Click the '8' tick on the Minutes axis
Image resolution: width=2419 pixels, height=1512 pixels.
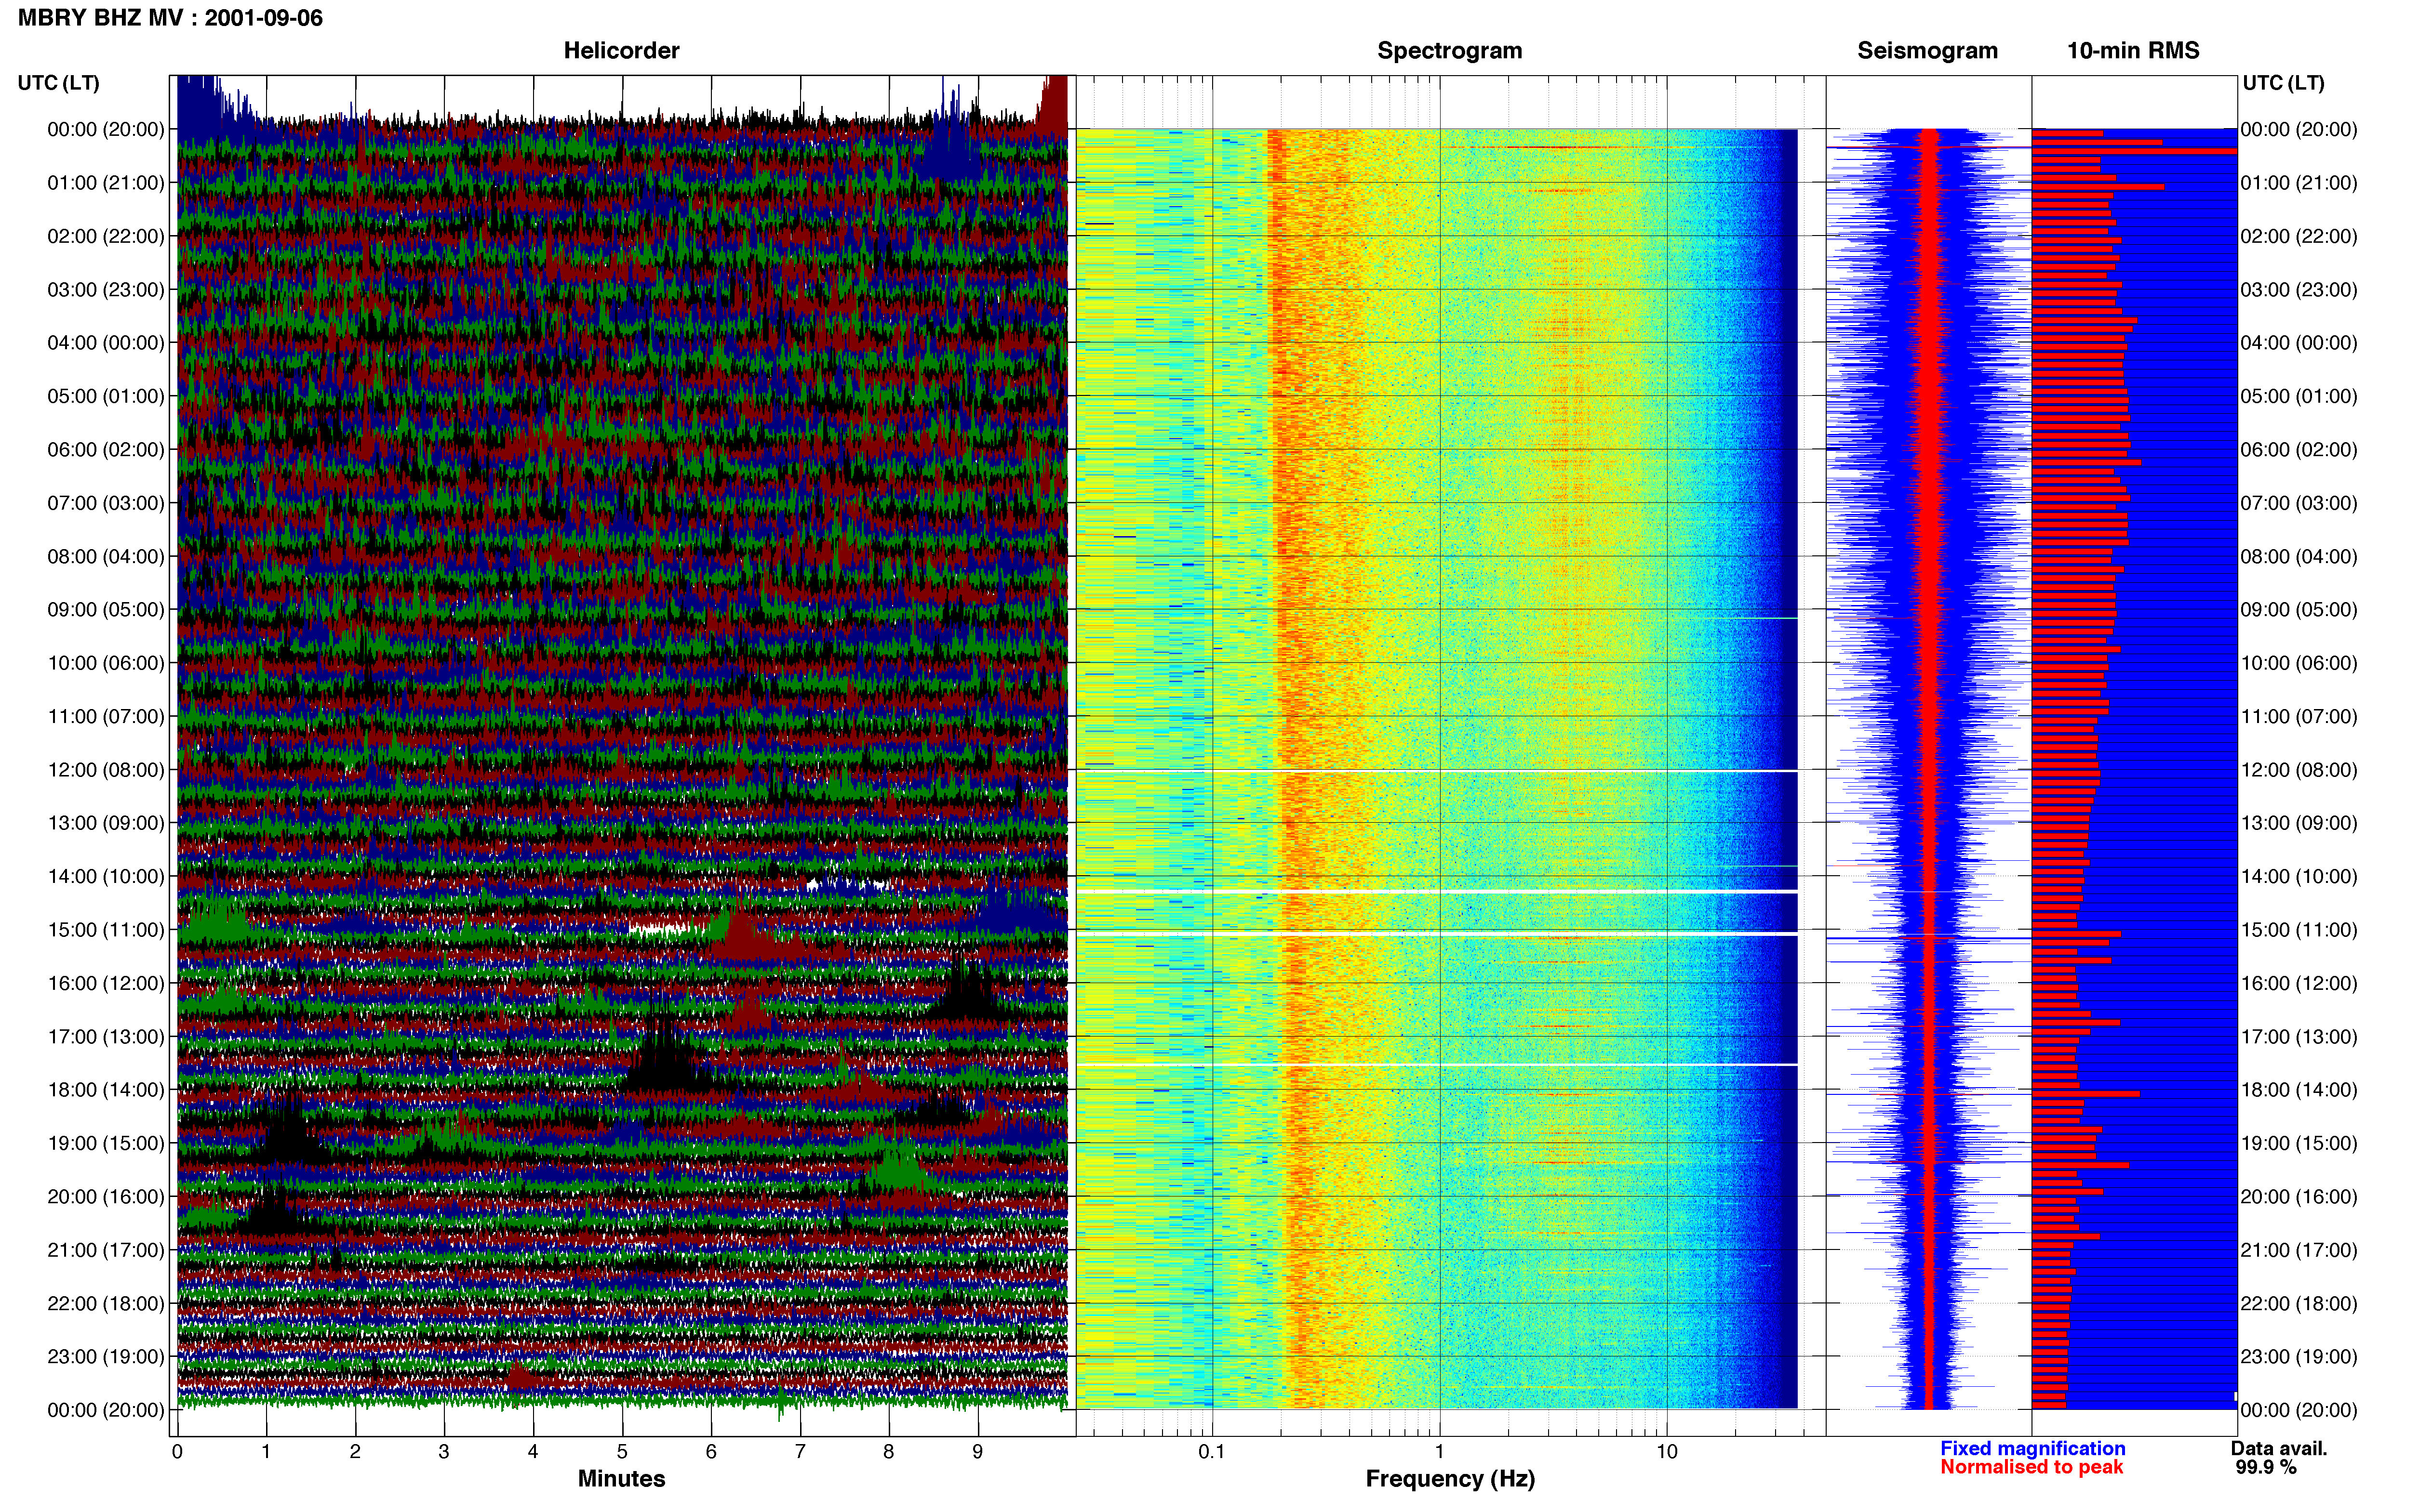(x=888, y=1452)
